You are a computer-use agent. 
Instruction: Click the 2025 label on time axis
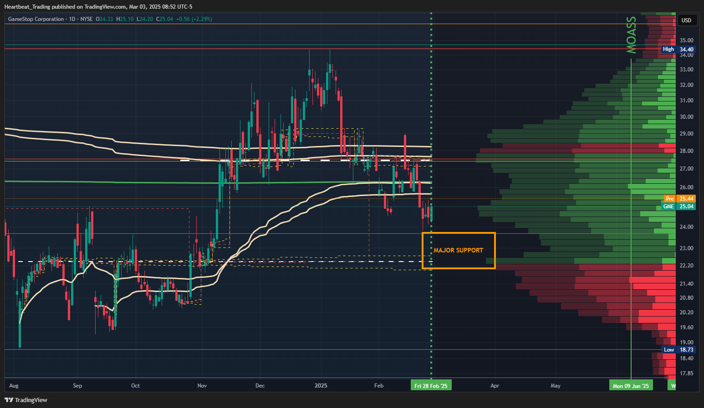click(321, 386)
